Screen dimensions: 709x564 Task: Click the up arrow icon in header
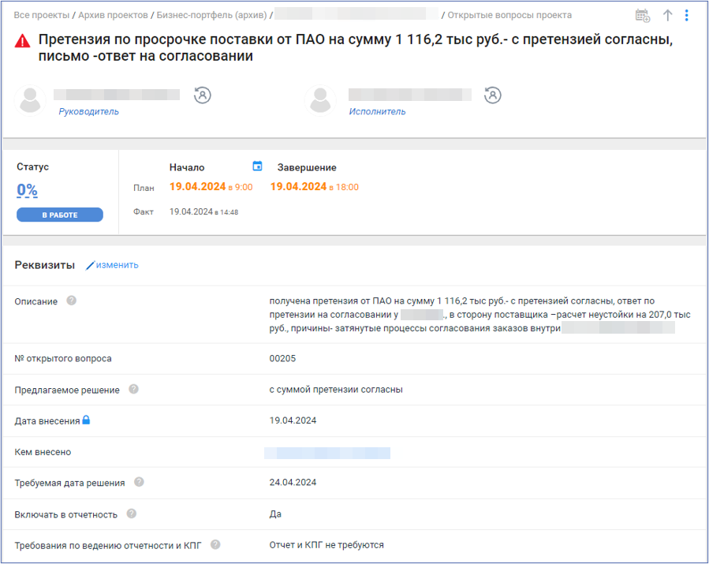pos(667,16)
